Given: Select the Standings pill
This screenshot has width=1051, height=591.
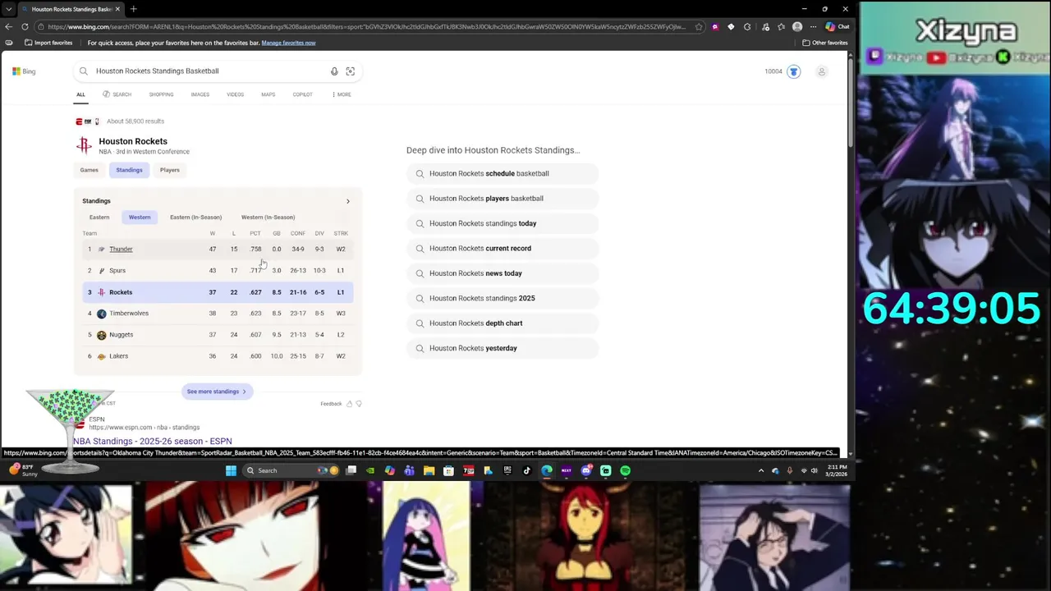Looking at the screenshot, I should pos(129,170).
